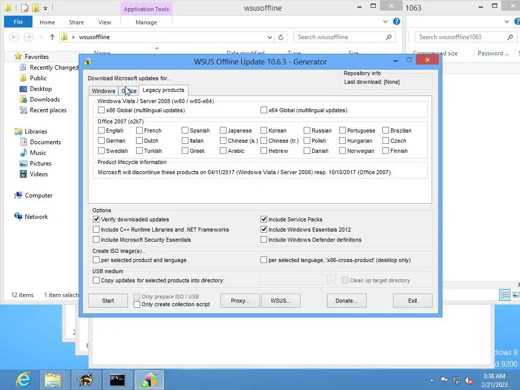Open Command Prompt taskbar icon
This screenshot has width=520, height=390.
click(117, 380)
